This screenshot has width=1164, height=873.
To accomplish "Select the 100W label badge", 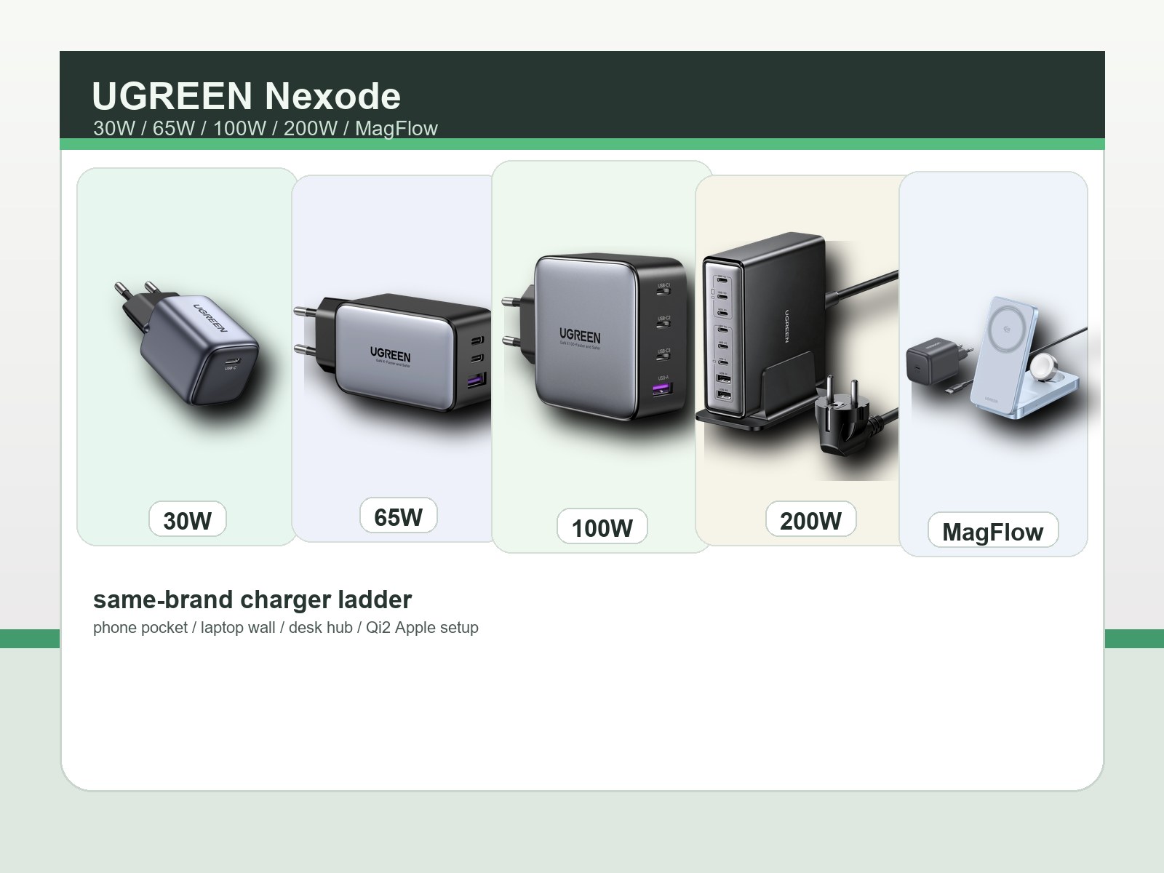I will tap(602, 527).
